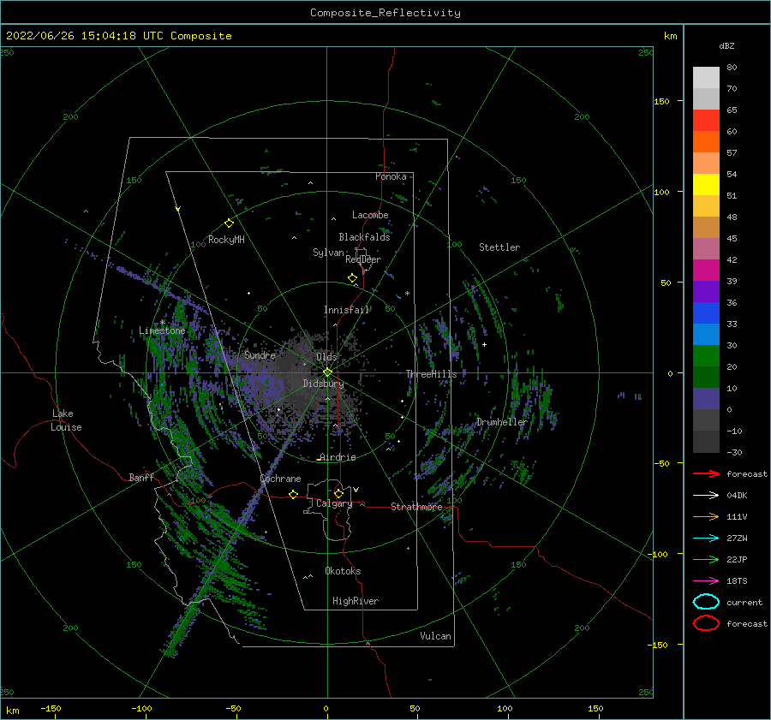
Task: Click the Didsbury town label
Action: 323,384
